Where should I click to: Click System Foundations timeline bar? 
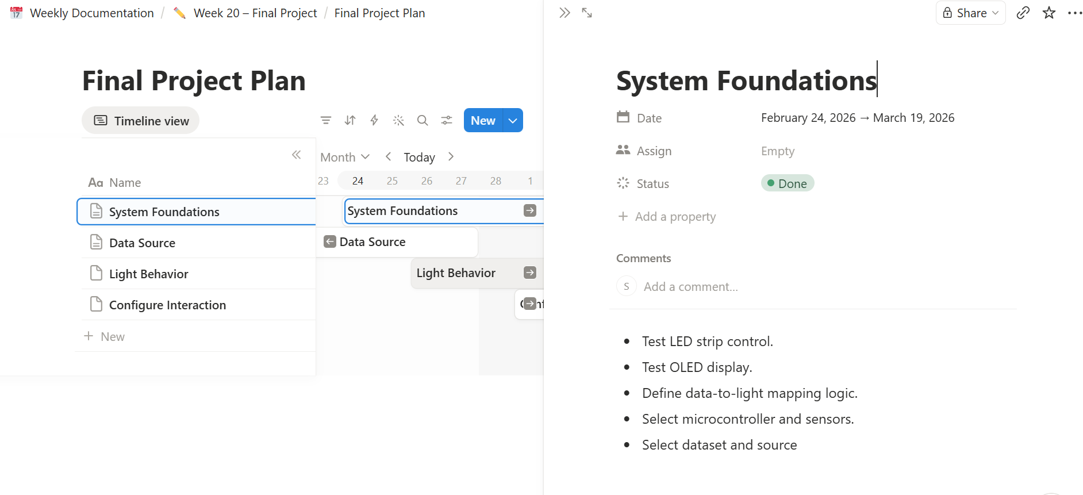pyautogui.click(x=443, y=211)
